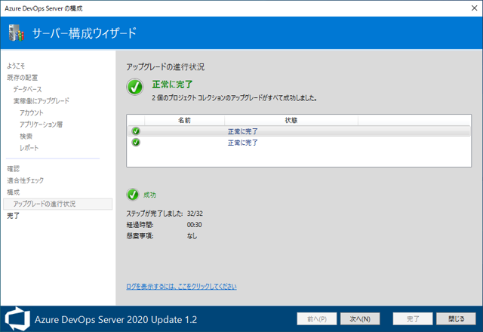Click the large green check beside 正常に完了
The width and height of the screenshot is (483, 332).
(x=134, y=87)
